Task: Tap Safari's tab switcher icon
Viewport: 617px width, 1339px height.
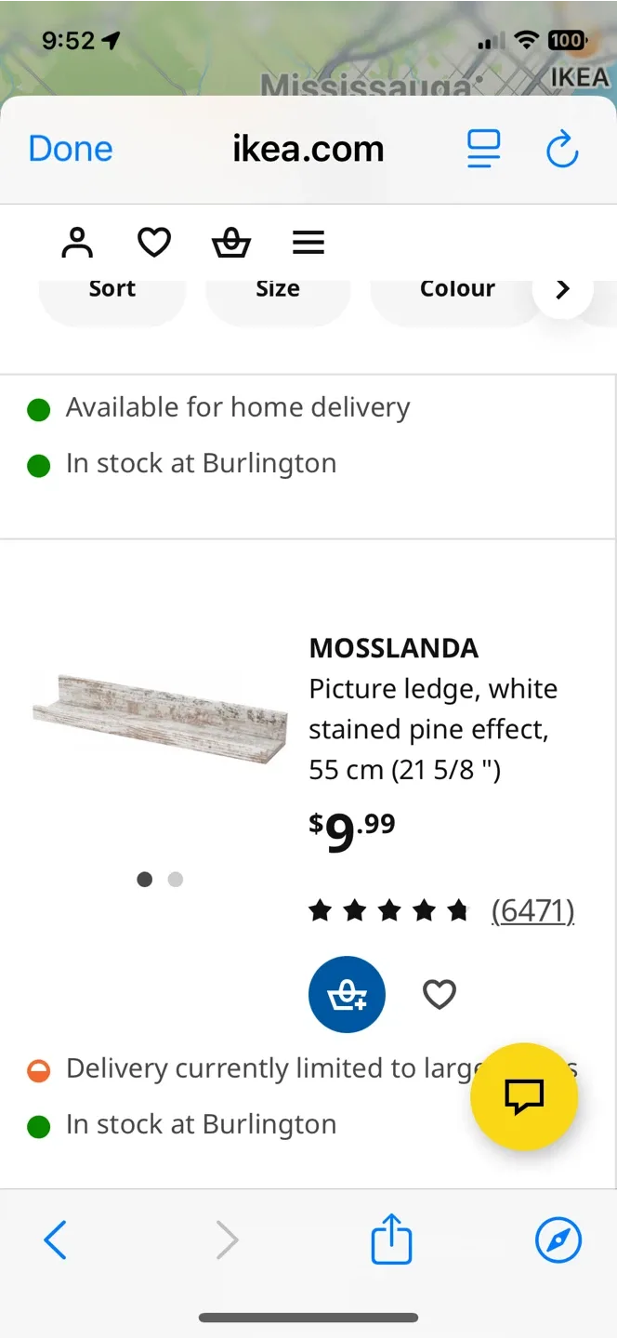Action: pyautogui.click(x=483, y=149)
